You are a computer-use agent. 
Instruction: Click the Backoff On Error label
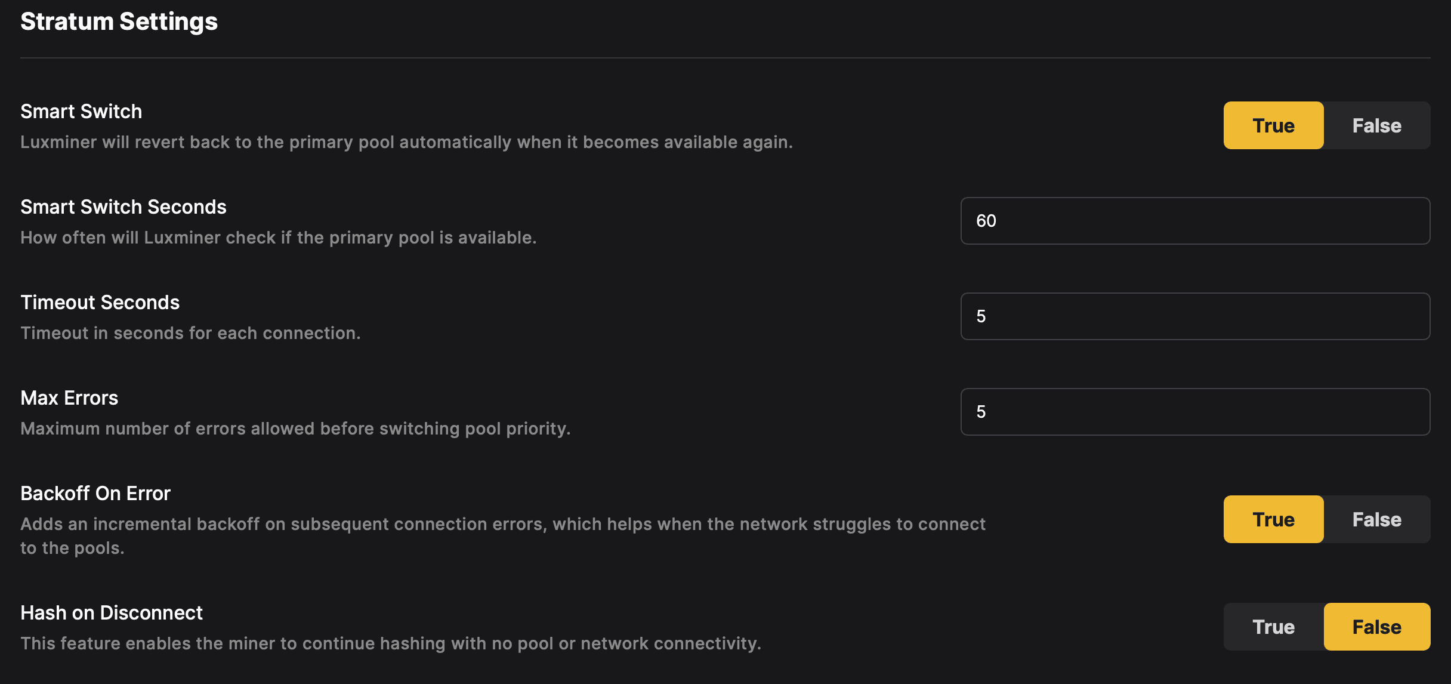pos(95,493)
